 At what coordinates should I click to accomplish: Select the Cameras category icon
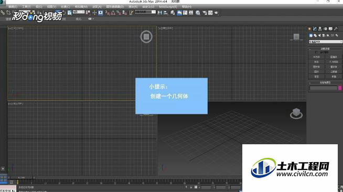324,36
